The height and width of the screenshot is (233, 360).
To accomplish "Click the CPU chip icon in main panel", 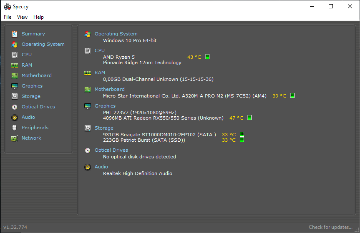I will (88, 51).
